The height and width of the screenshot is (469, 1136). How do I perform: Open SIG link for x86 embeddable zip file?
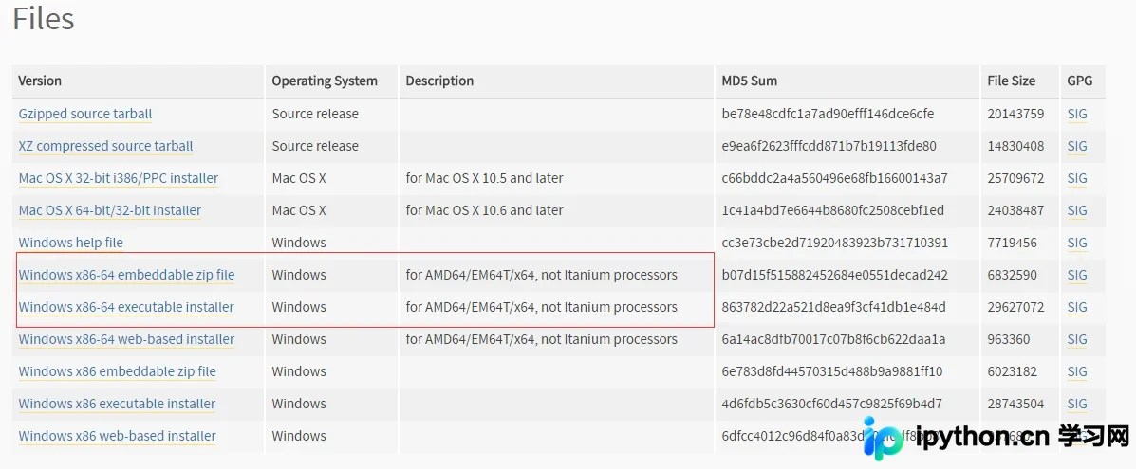point(1076,371)
